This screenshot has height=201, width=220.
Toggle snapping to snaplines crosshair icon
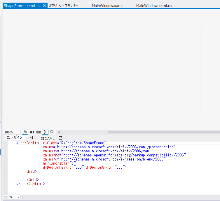pyautogui.click(x=45, y=132)
